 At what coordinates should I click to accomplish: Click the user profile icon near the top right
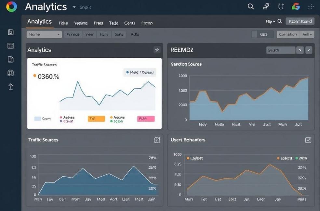click(265, 6)
